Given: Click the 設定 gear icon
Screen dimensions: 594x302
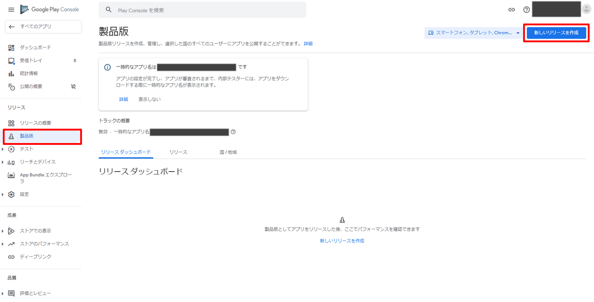Looking at the screenshot, I should (12, 194).
